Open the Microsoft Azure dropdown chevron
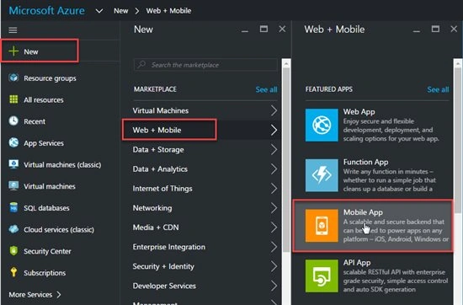The width and height of the screenshot is (463, 305). click(x=99, y=11)
